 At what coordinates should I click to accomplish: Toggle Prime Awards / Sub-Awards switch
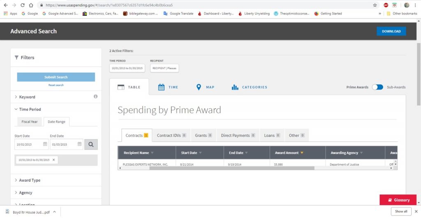(x=377, y=87)
